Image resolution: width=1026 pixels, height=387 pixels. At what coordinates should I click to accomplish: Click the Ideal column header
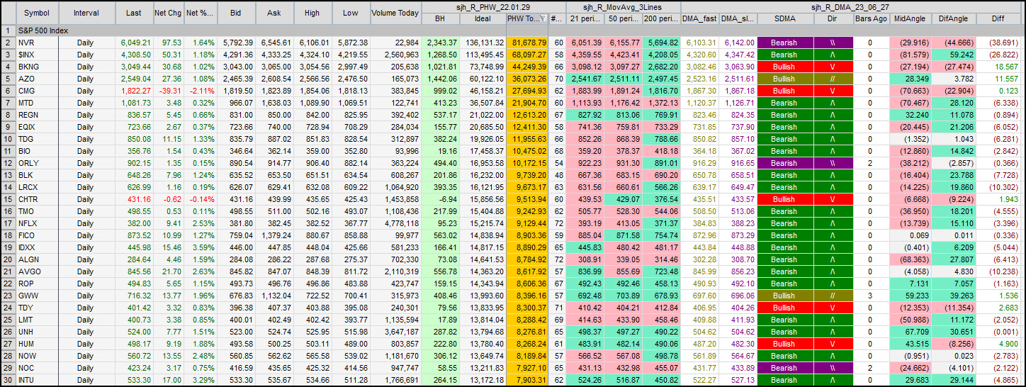coord(483,19)
